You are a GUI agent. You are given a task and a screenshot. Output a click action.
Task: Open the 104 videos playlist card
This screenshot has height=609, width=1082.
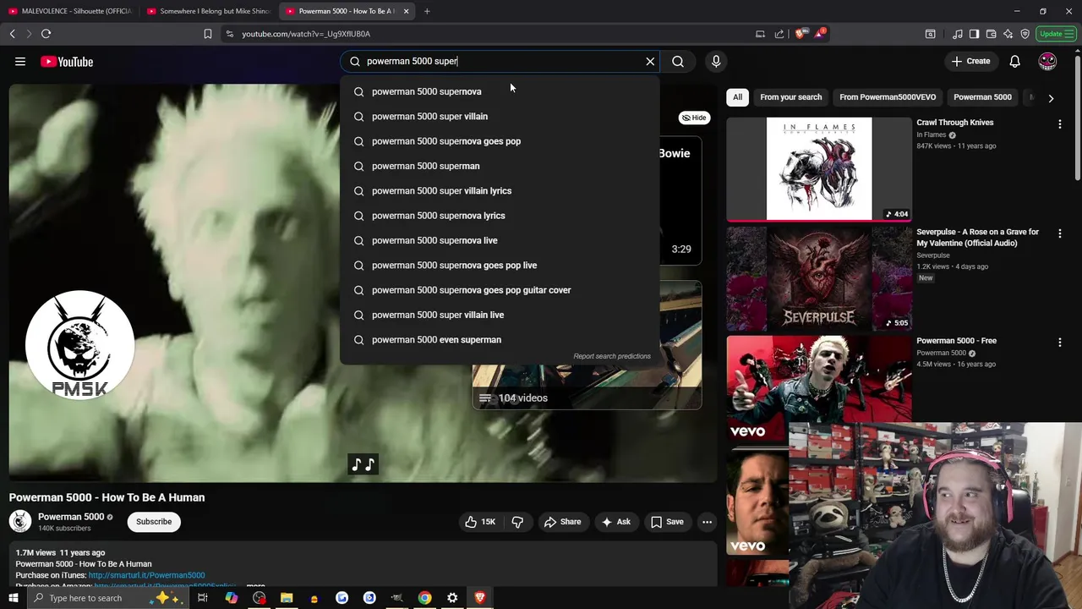587,345
